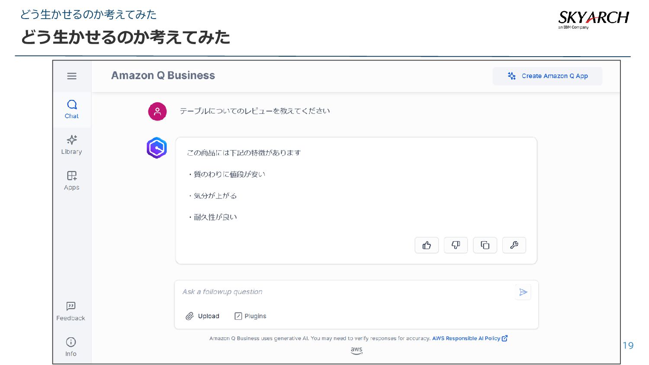Give the response a thumbs down
The width and height of the screenshot is (649, 365).
pos(456,245)
